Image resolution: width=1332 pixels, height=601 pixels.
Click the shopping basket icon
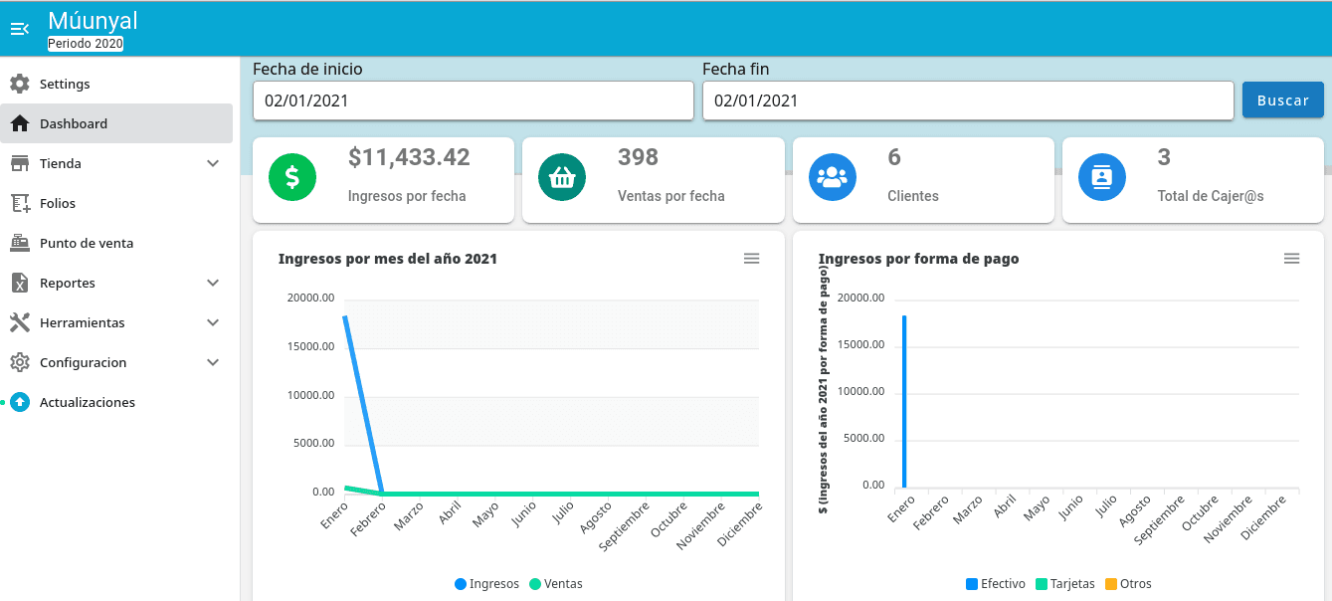pyautogui.click(x=562, y=177)
